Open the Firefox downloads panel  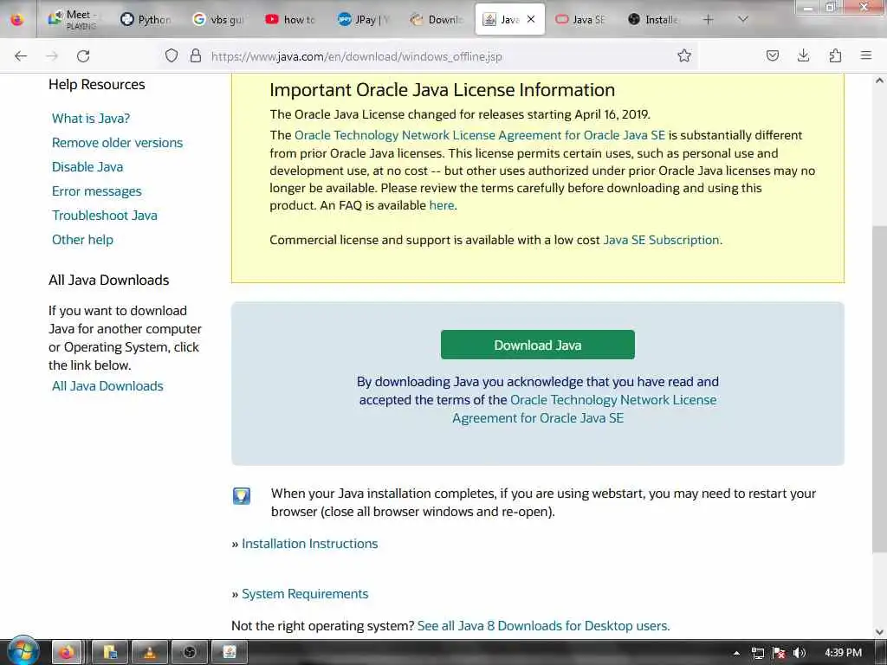coord(803,56)
